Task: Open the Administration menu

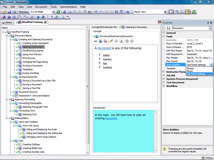Action: pos(68,7)
